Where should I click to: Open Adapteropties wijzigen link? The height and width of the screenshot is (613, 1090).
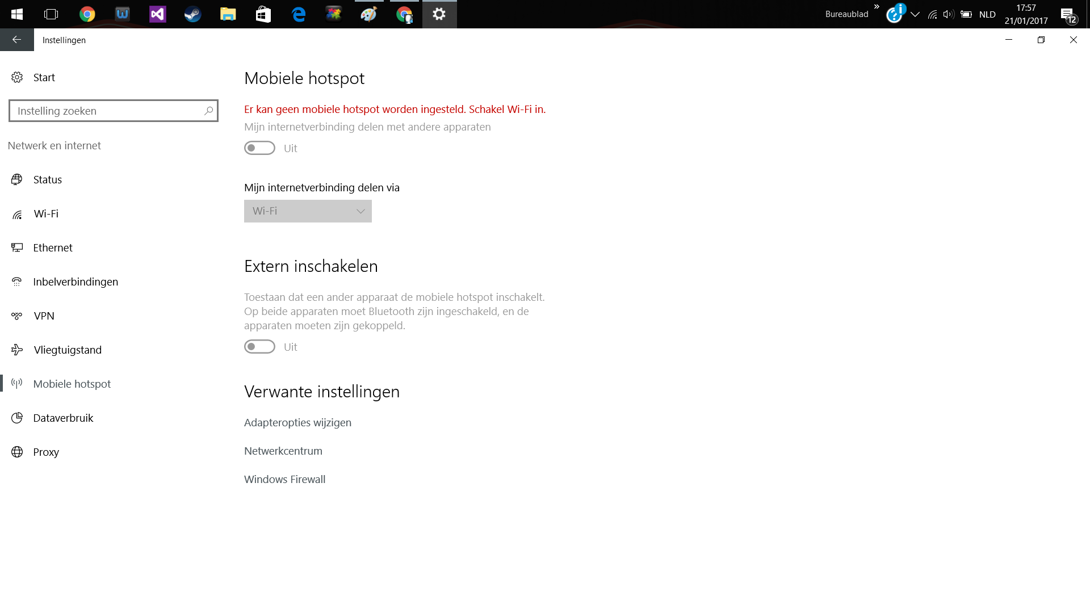297,422
